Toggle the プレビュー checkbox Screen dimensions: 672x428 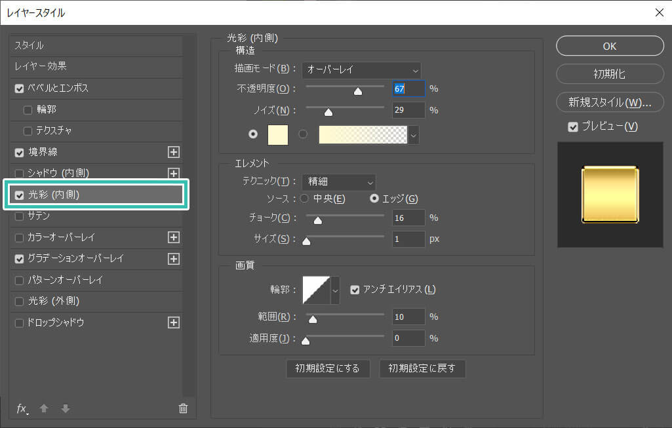pos(573,127)
